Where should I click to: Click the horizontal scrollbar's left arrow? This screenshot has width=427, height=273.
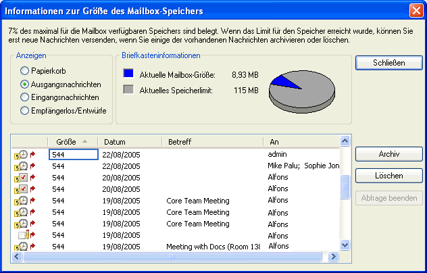pyautogui.click(x=17, y=256)
